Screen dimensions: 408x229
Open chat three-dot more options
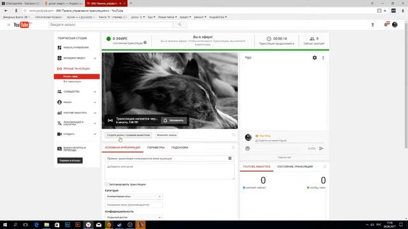(323, 58)
